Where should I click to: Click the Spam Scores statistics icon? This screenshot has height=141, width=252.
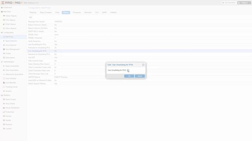(4, 99)
